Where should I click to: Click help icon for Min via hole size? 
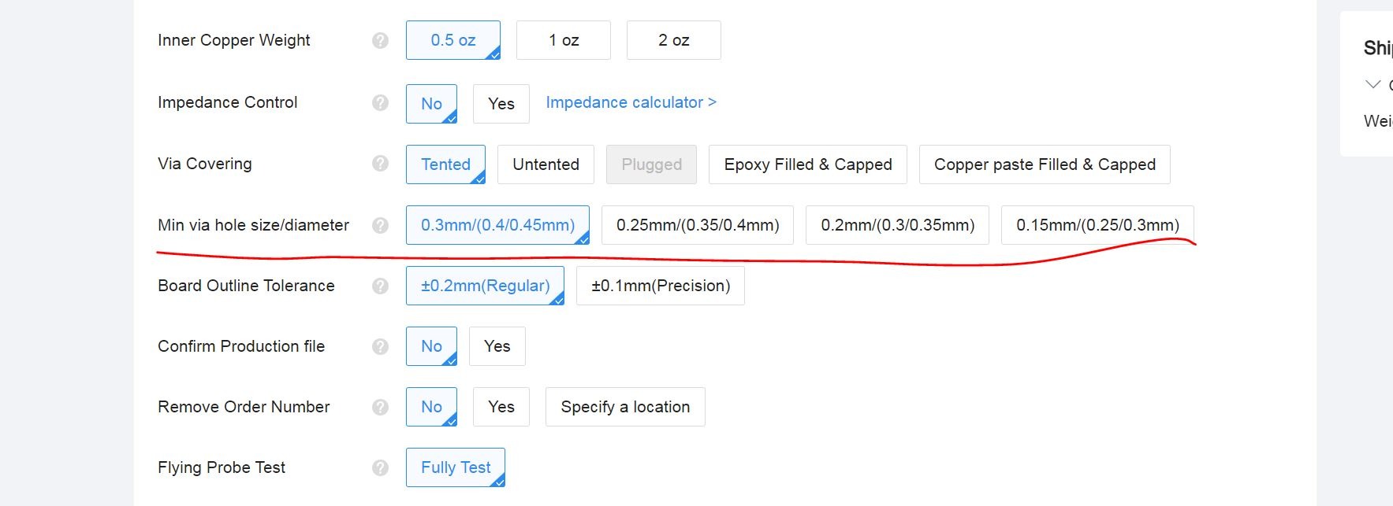coord(380,225)
